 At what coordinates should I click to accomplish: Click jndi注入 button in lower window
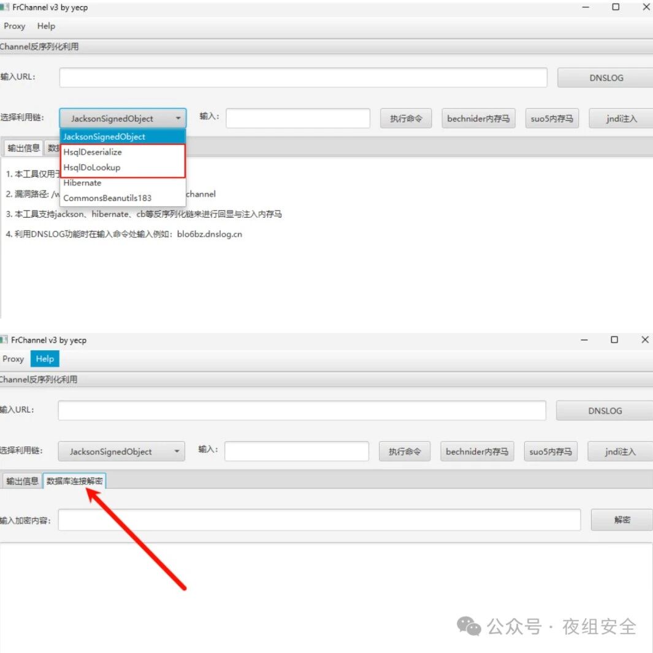(x=620, y=451)
